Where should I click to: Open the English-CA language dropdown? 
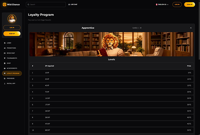162,4
